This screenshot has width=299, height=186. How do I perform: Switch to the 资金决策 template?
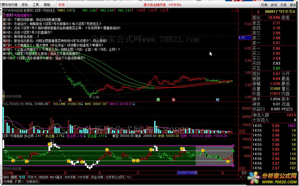click(x=97, y=177)
